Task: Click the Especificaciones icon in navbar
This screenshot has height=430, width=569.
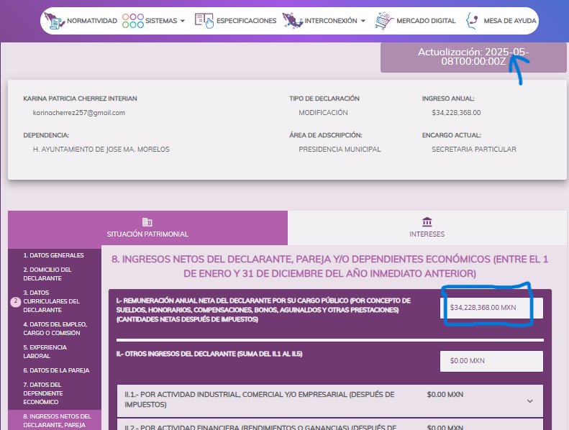Action: [x=204, y=21]
